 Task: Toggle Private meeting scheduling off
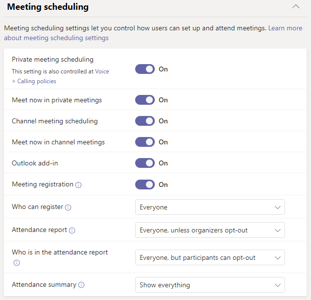pyautogui.click(x=145, y=69)
